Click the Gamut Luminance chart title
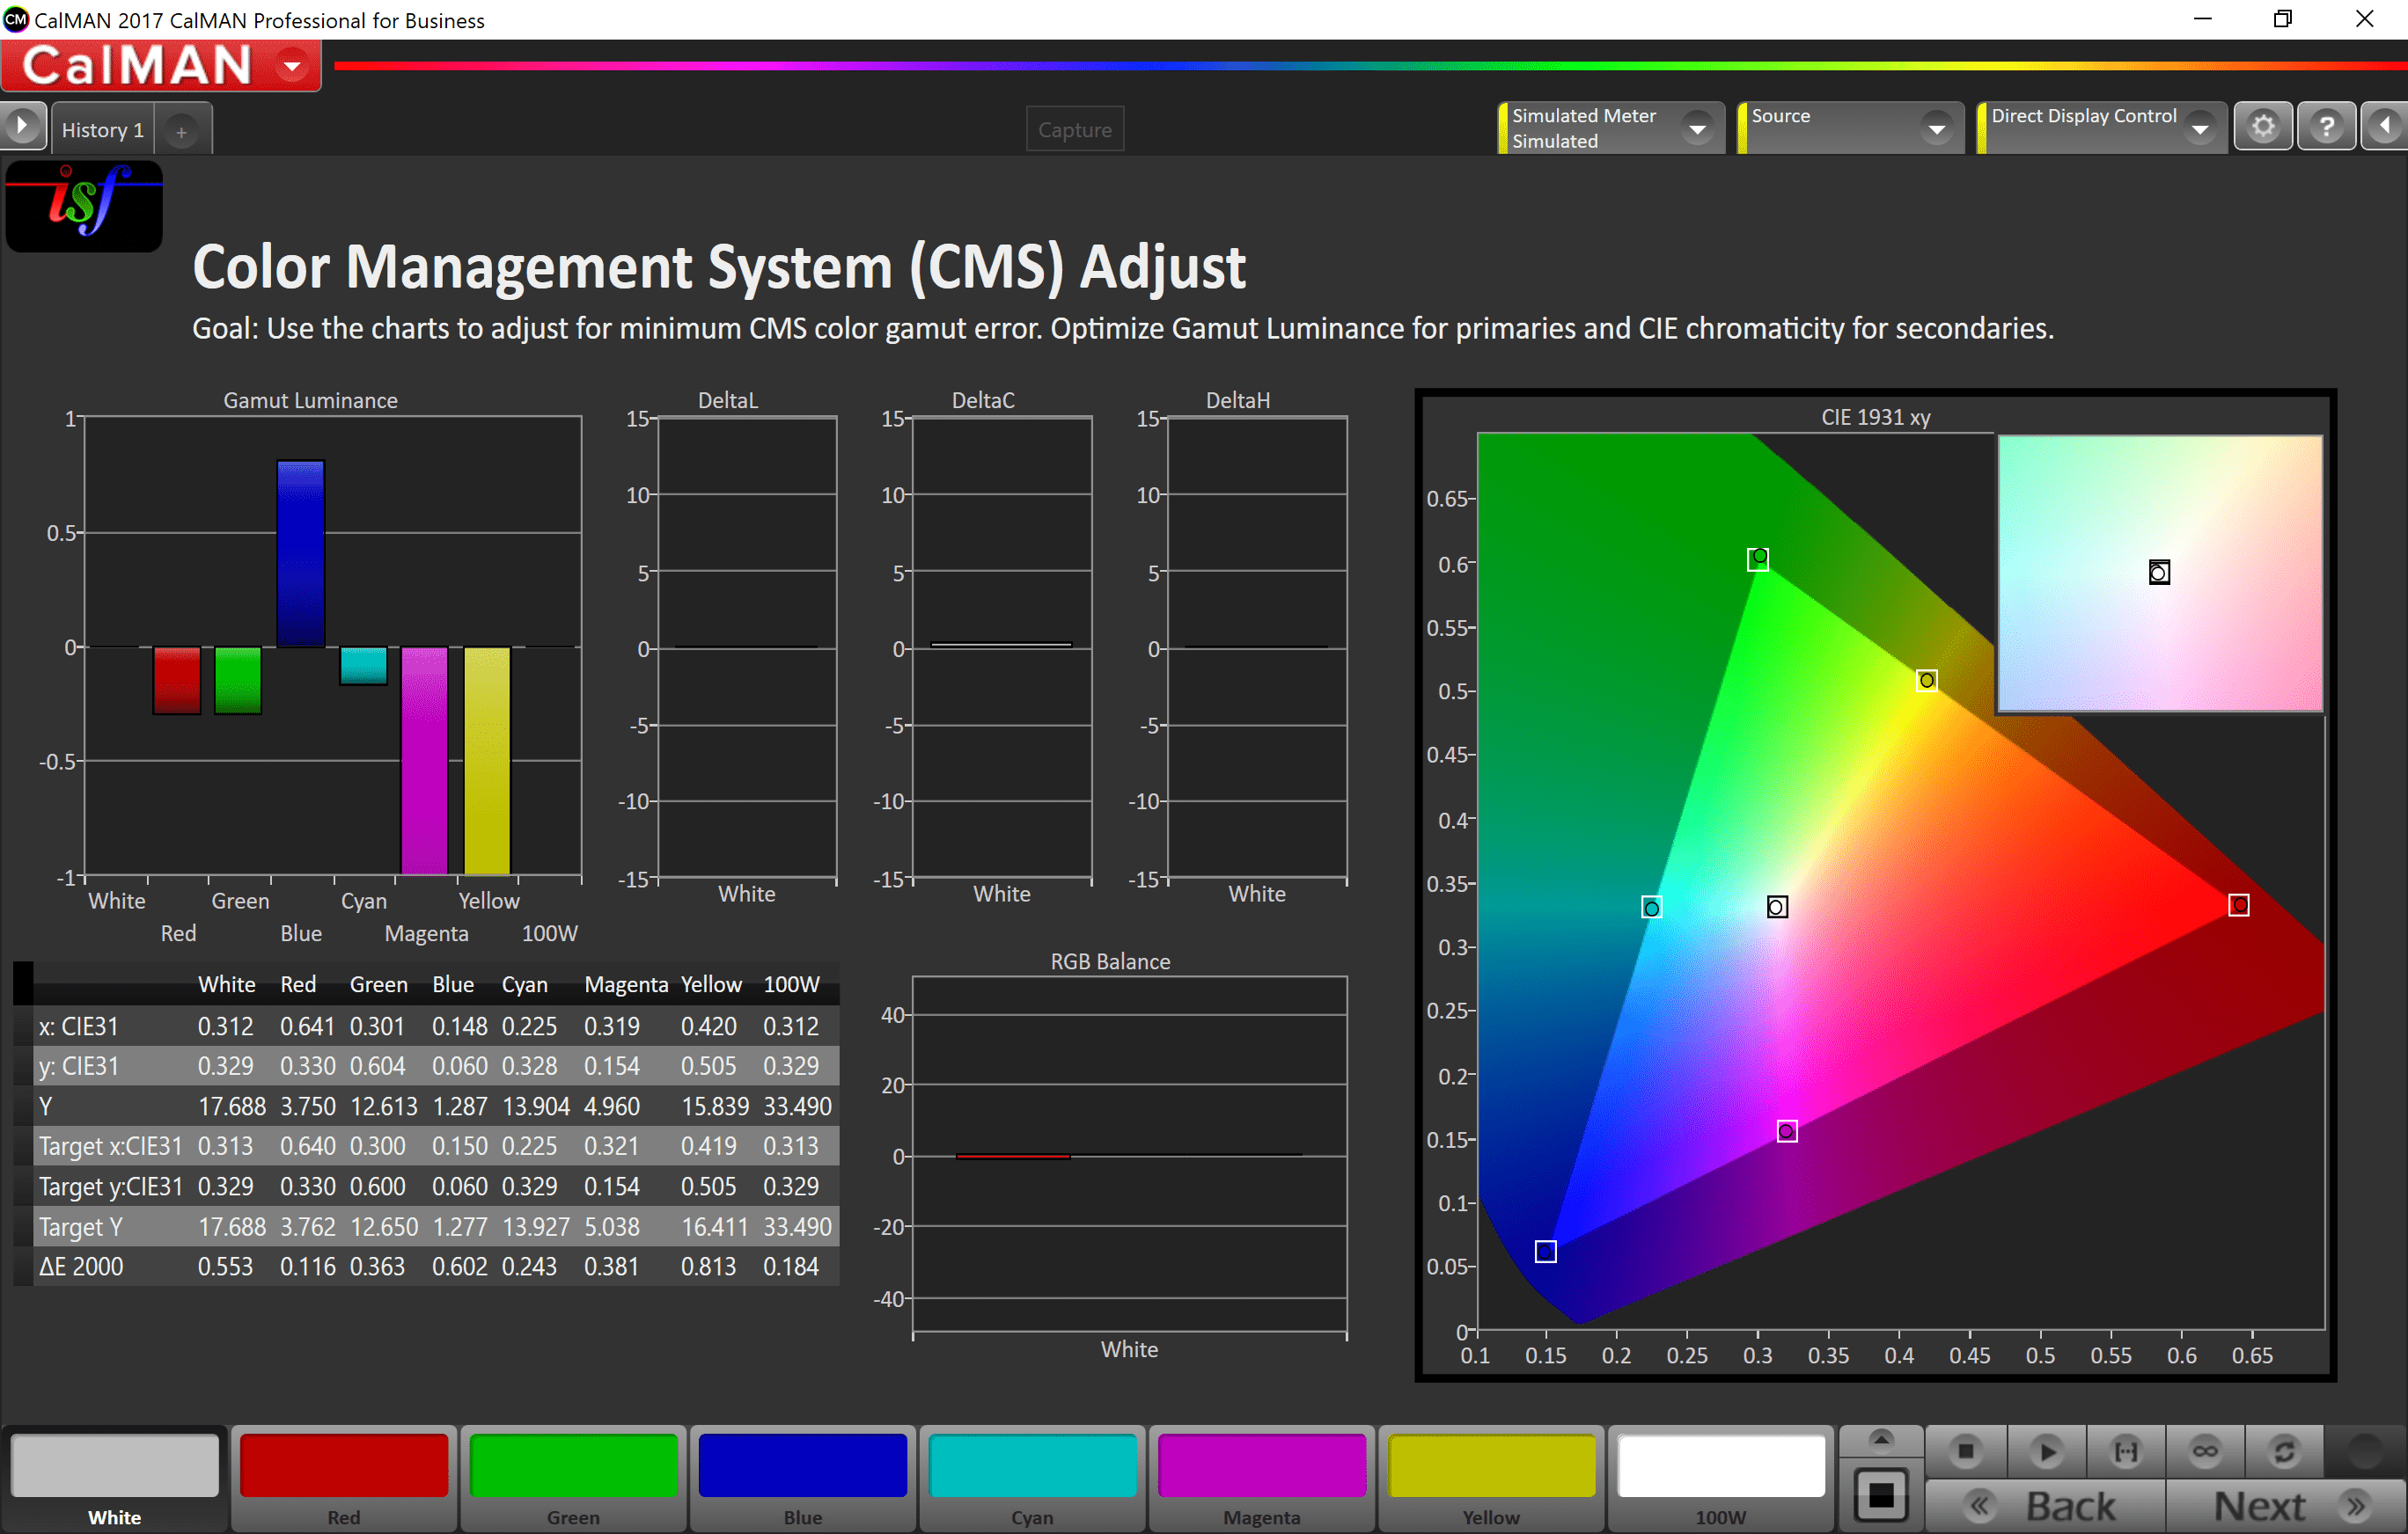 (x=310, y=399)
